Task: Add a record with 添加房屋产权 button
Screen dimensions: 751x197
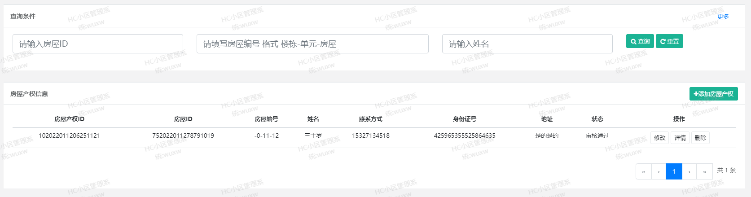Action: [x=713, y=94]
